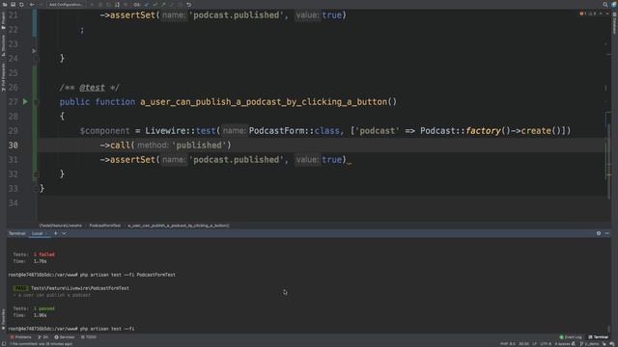Click the Undo/revert arrow toolbar icon
This screenshot has height=347, width=618.
coord(189,4)
